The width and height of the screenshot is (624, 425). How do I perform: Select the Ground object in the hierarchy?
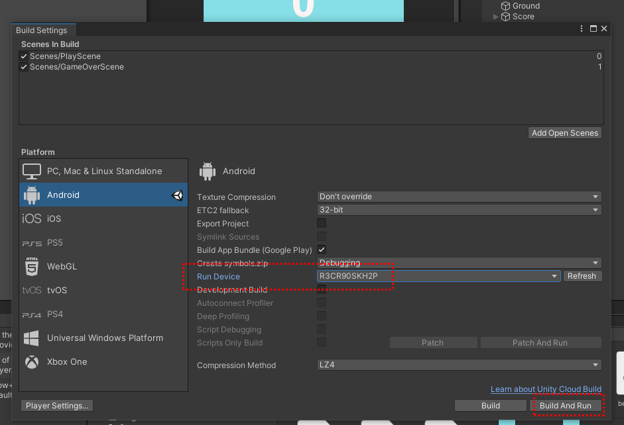click(526, 6)
